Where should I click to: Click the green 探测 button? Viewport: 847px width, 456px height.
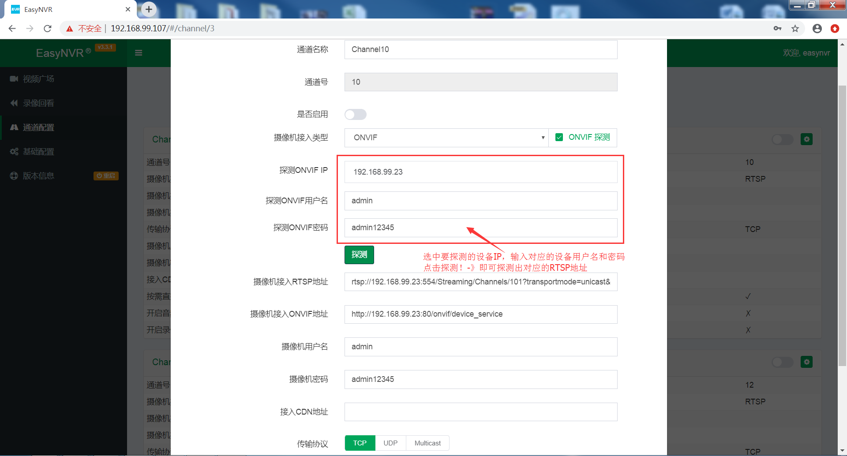tap(359, 255)
